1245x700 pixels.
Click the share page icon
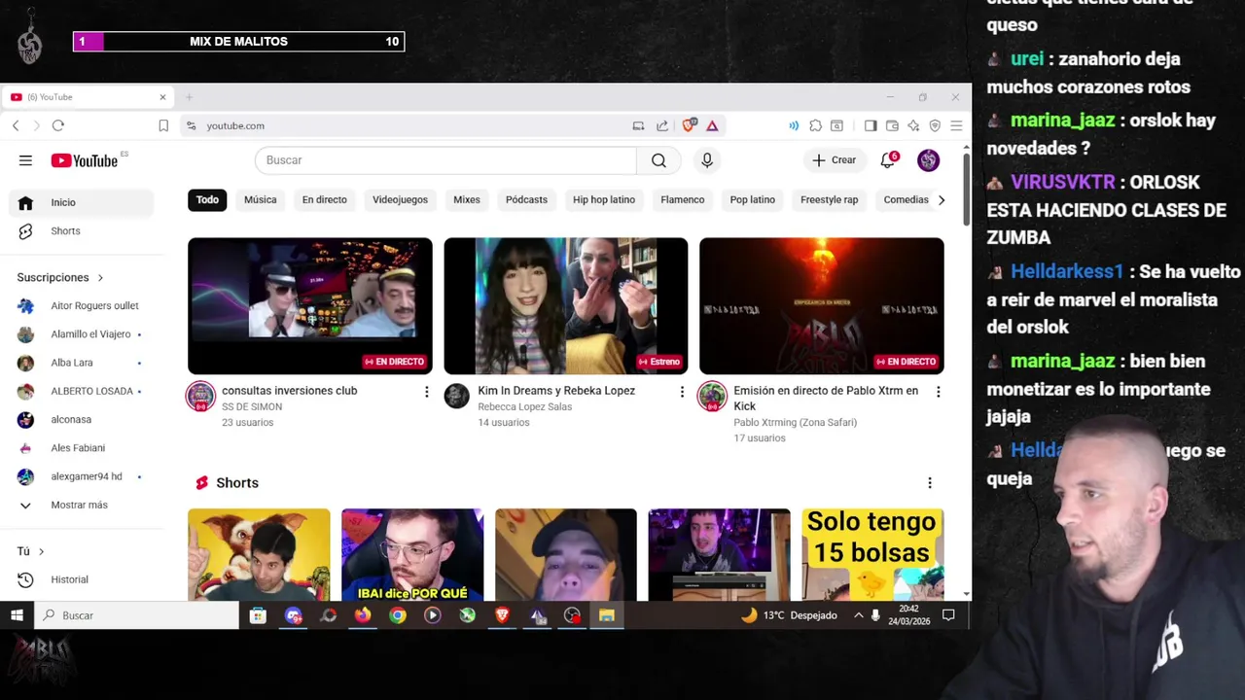pyautogui.click(x=662, y=125)
